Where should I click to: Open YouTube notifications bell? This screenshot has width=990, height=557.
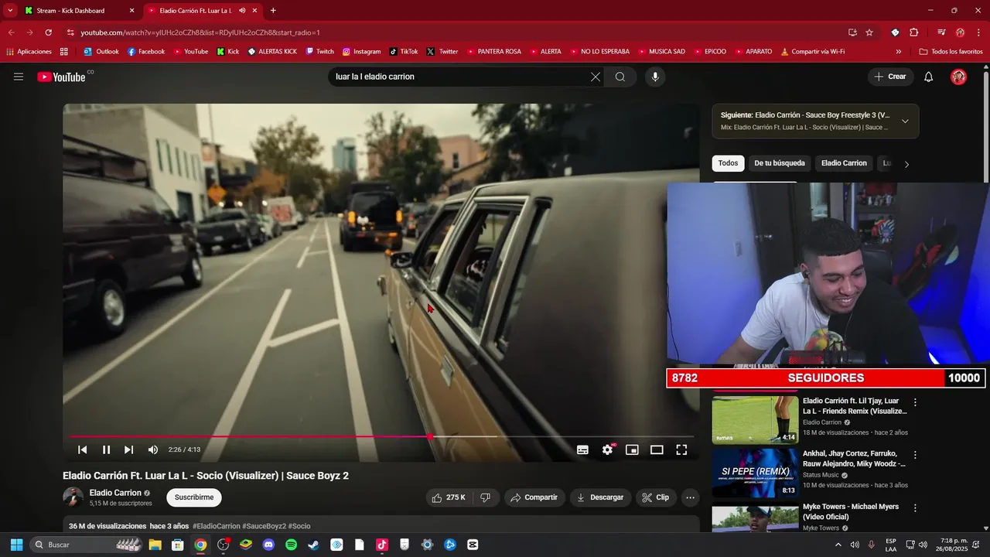coord(929,77)
